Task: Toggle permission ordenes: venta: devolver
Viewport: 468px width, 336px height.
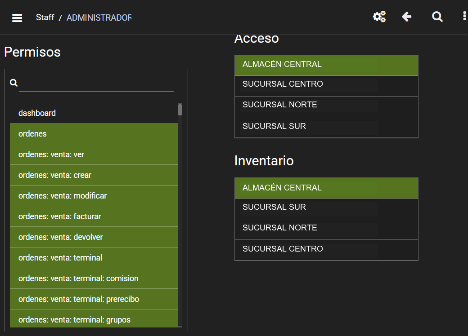Action: [94, 237]
